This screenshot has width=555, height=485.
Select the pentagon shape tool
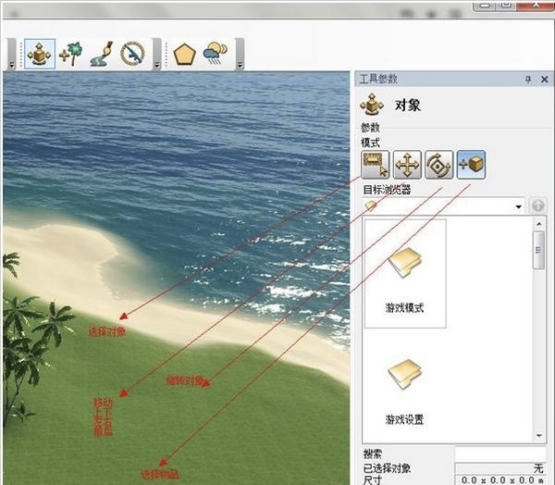click(184, 54)
